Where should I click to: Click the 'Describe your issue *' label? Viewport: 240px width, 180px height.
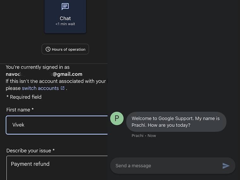point(31,151)
